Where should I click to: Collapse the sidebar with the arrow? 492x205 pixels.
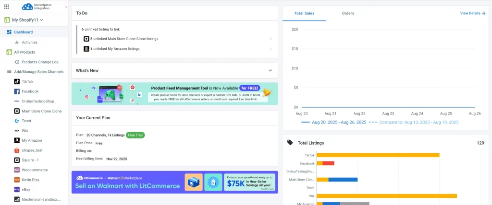click(66, 7)
